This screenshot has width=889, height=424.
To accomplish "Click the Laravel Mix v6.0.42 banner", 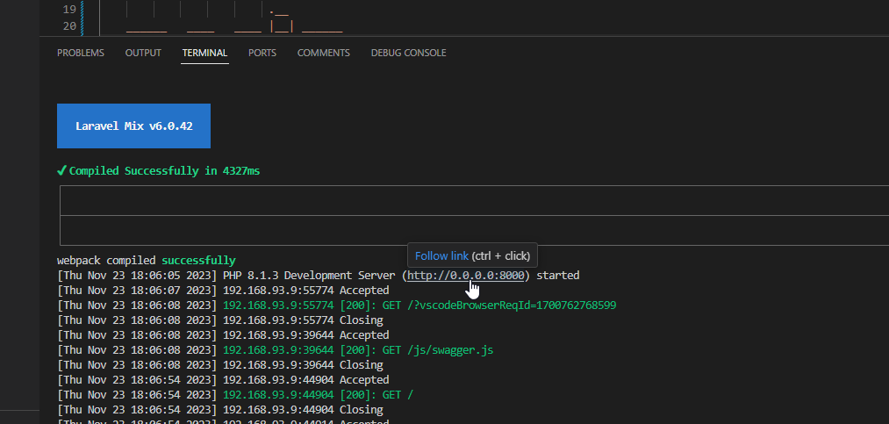I will pos(133,126).
